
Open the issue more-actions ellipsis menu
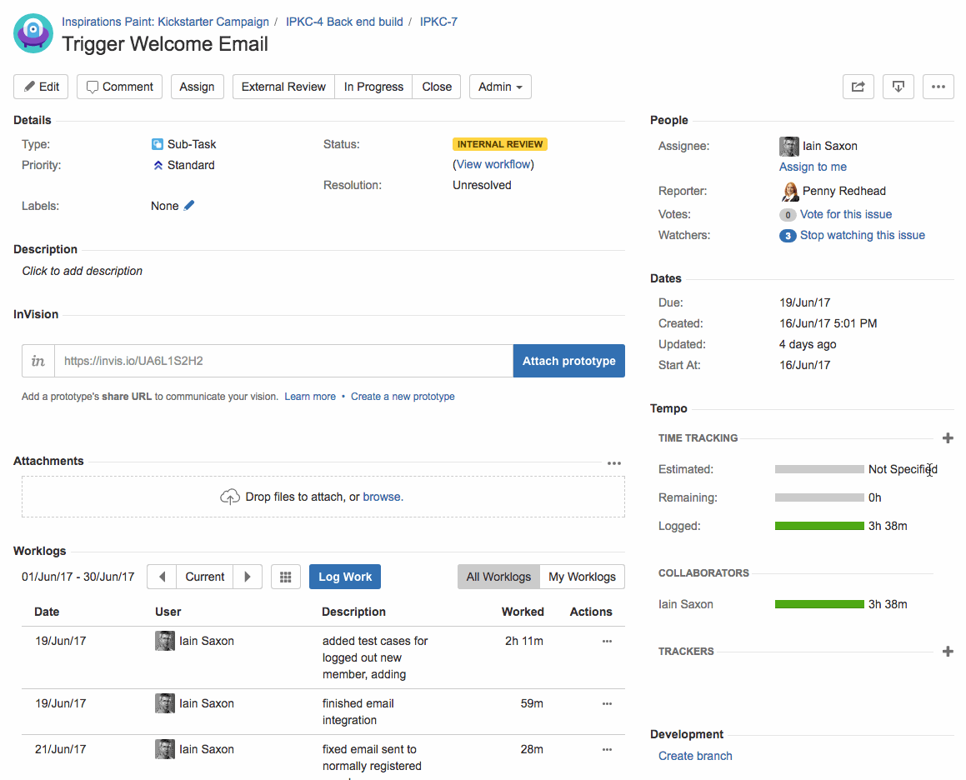coord(938,87)
